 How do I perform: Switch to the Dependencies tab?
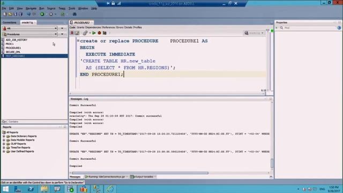[93, 27]
